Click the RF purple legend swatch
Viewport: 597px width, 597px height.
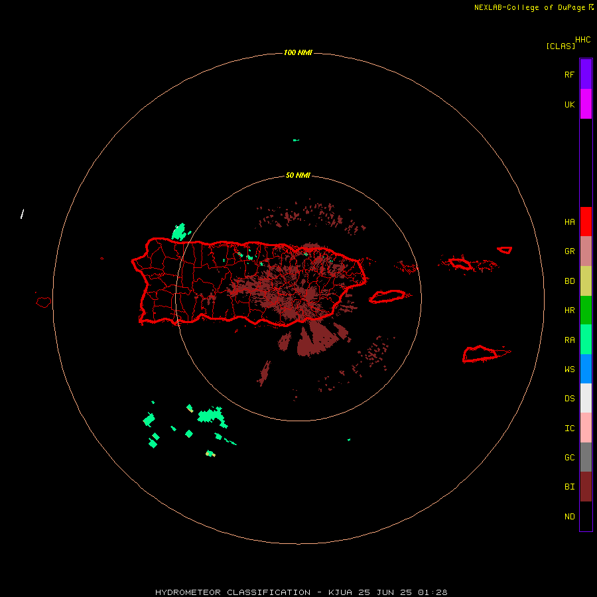pyautogui.click(x=586, y=74)
